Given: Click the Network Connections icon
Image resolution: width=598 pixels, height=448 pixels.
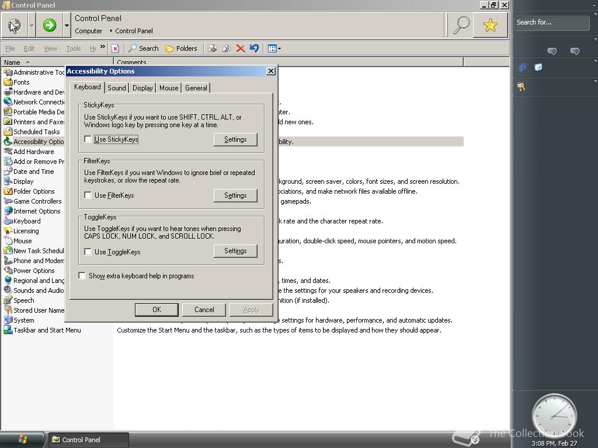Looking at the screenshot, I should (8, 101).
